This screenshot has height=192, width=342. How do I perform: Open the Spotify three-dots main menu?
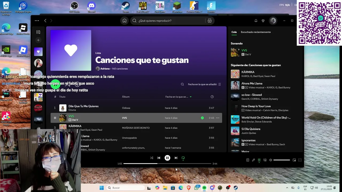pos(37,21)
